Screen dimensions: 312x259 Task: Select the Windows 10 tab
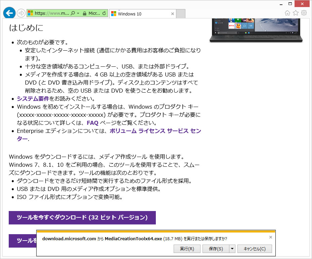pyautogui.click(x=142, y=14)
